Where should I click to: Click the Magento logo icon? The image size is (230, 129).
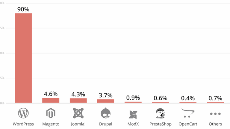pos(51,113)
